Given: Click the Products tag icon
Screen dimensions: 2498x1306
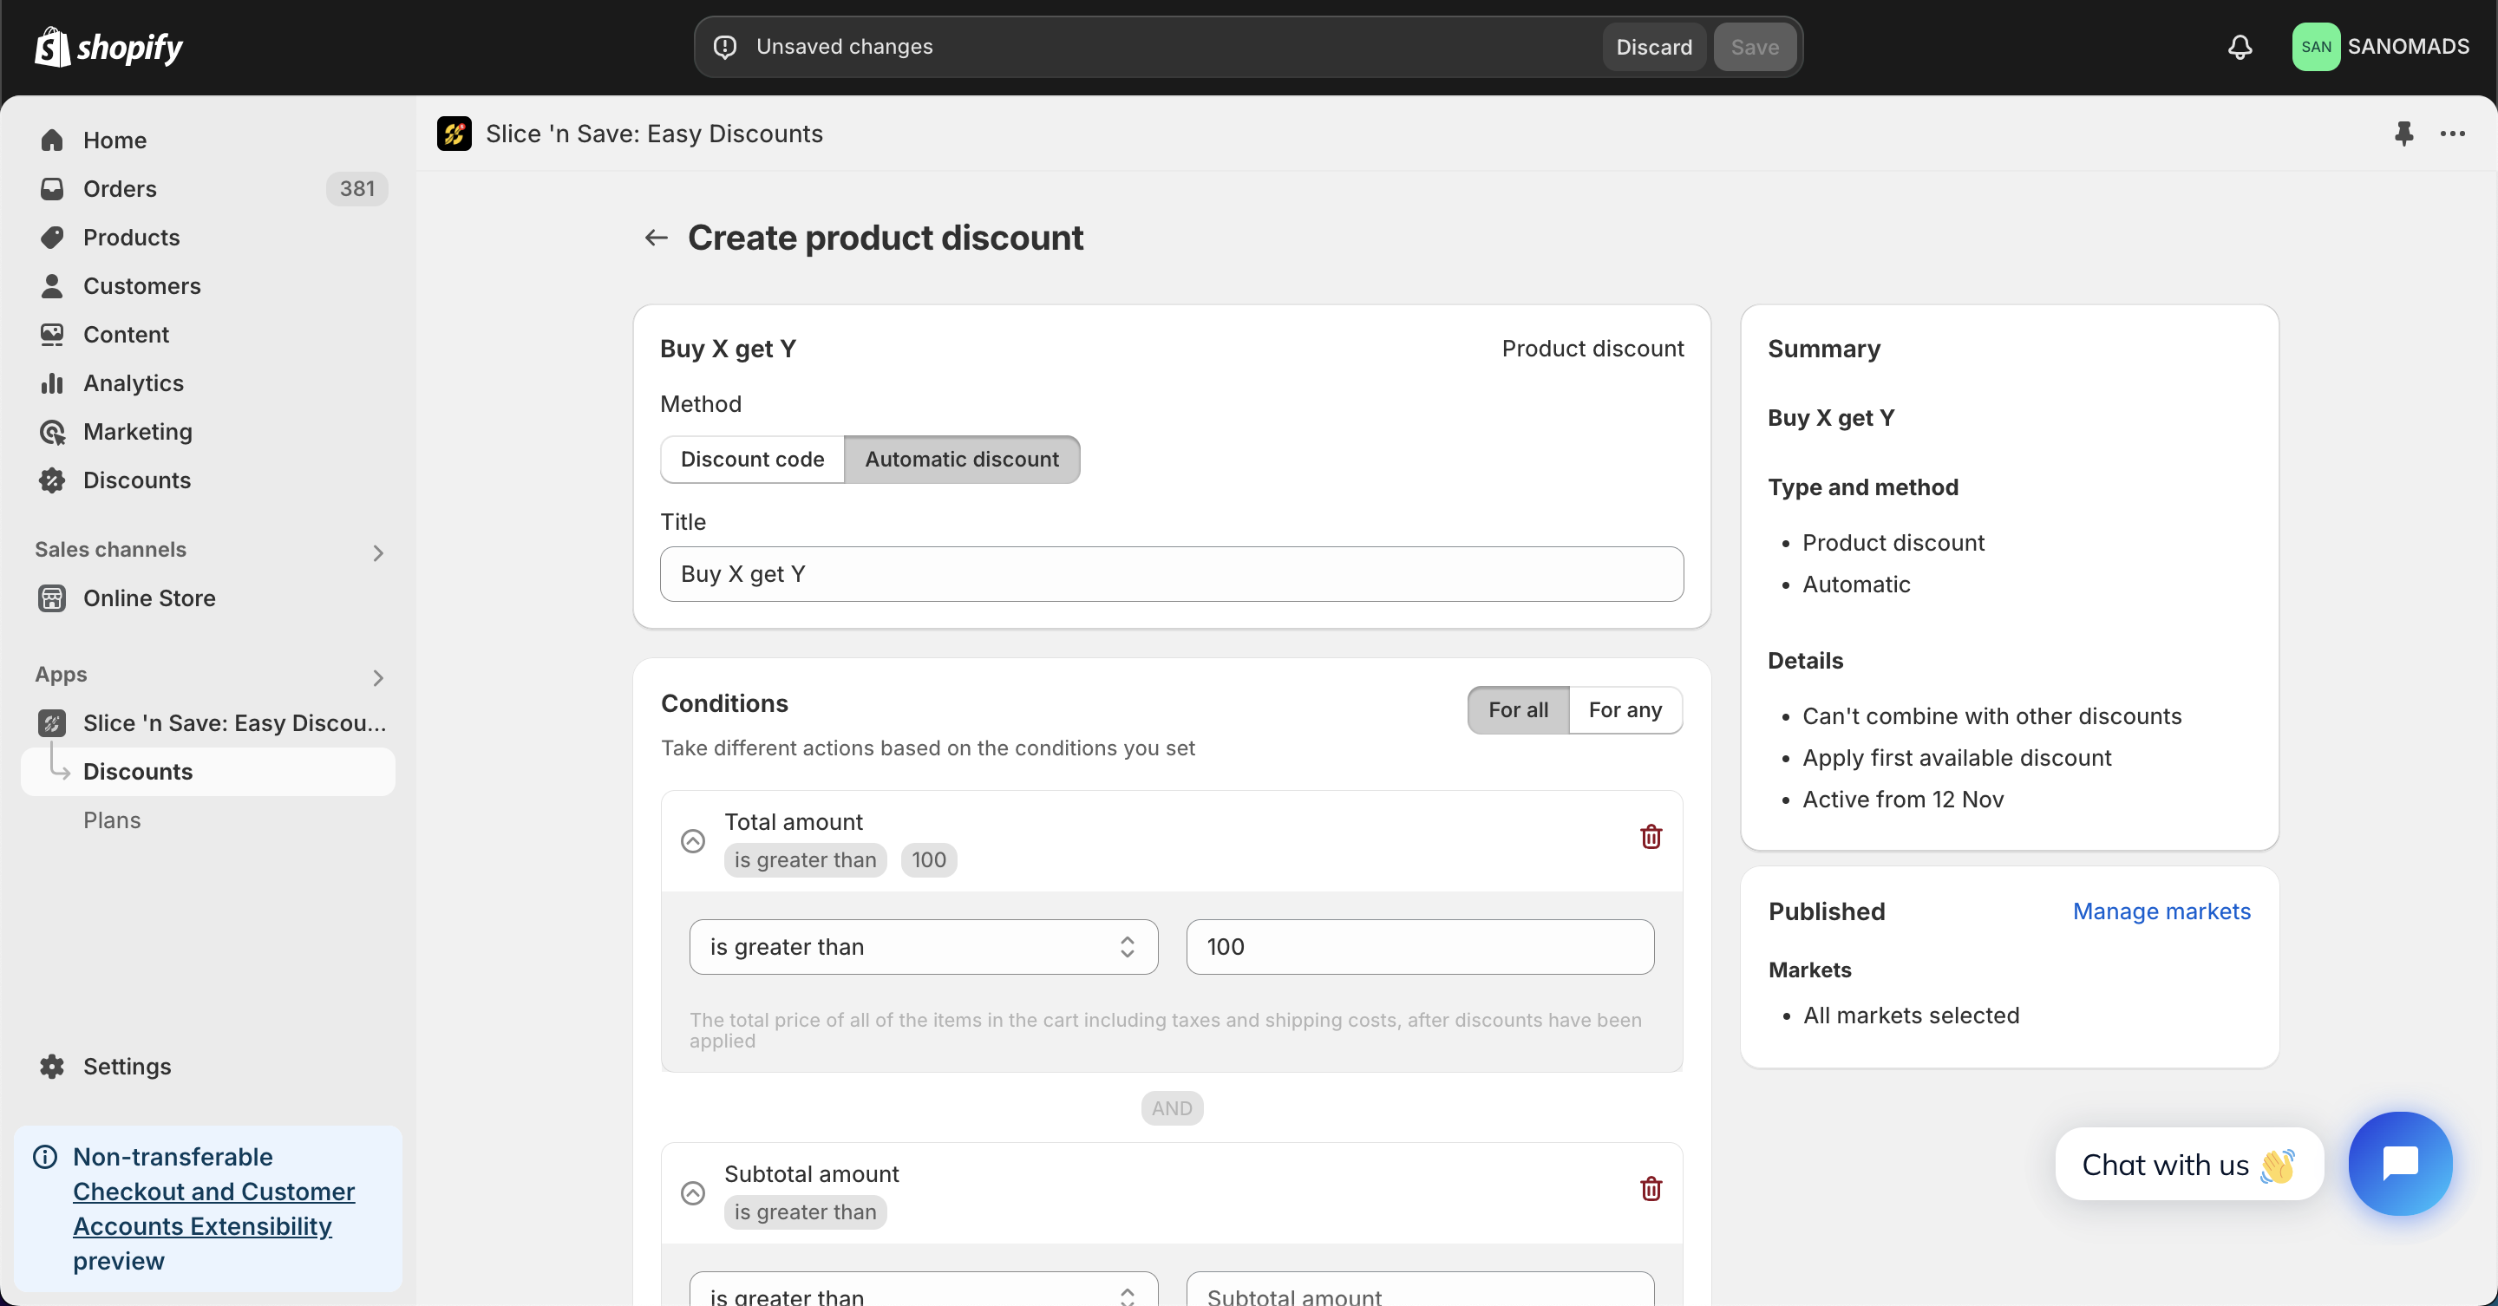Looking at the screenshot, I should pyautogui.click(x=52, y=238).
